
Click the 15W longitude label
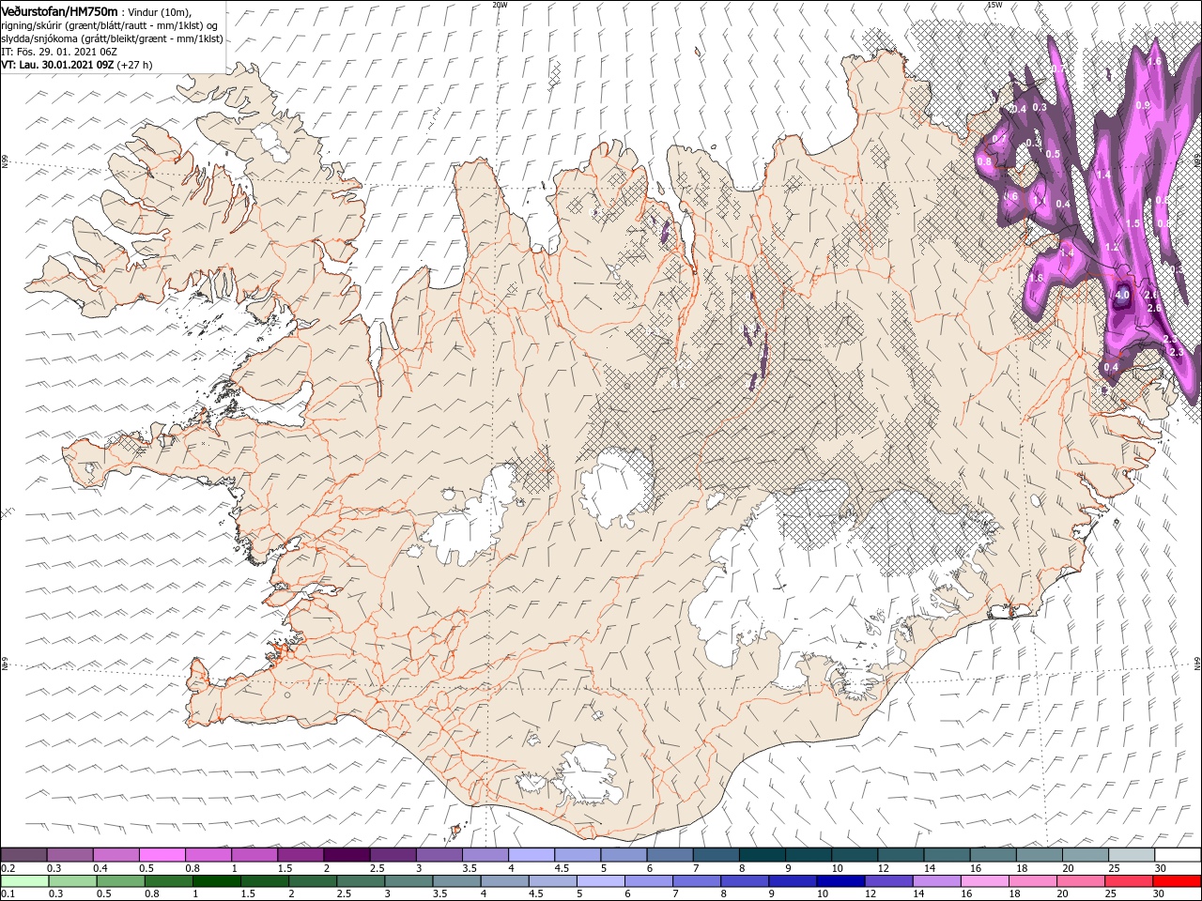click(x=994, y=5)
